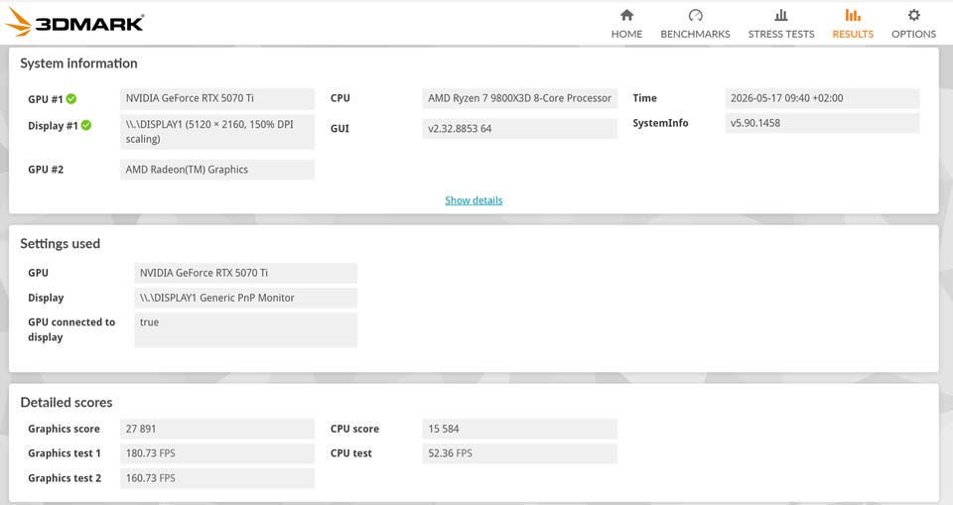Click the GUI label
This screenshot has width=953, height=505.
tap(340, 128)
